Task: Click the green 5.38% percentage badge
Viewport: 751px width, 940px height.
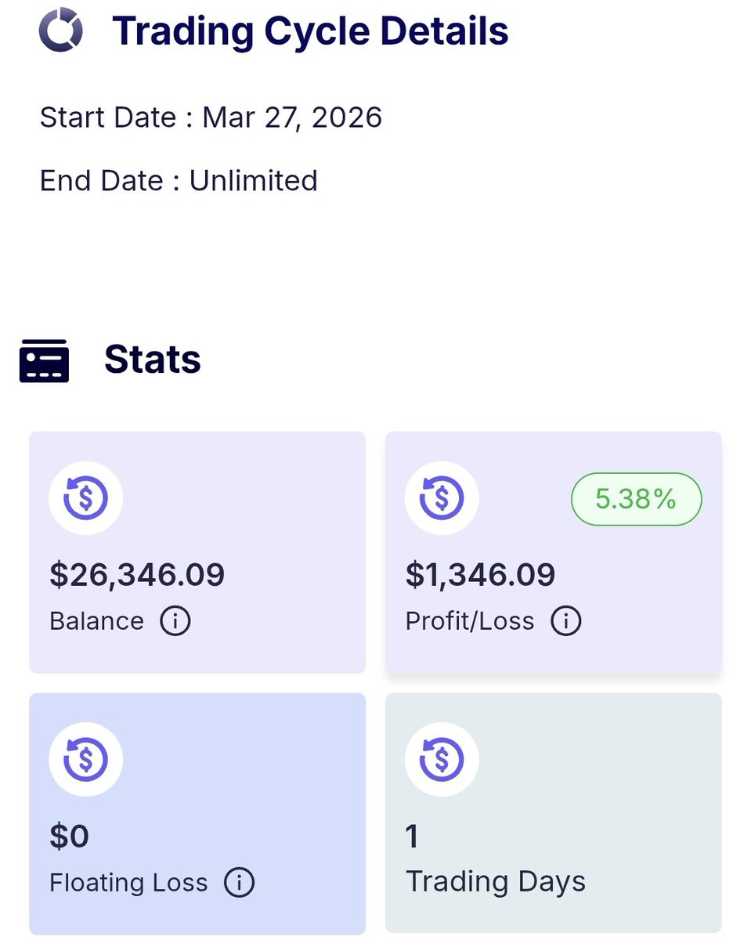Action: pos(636,499)
